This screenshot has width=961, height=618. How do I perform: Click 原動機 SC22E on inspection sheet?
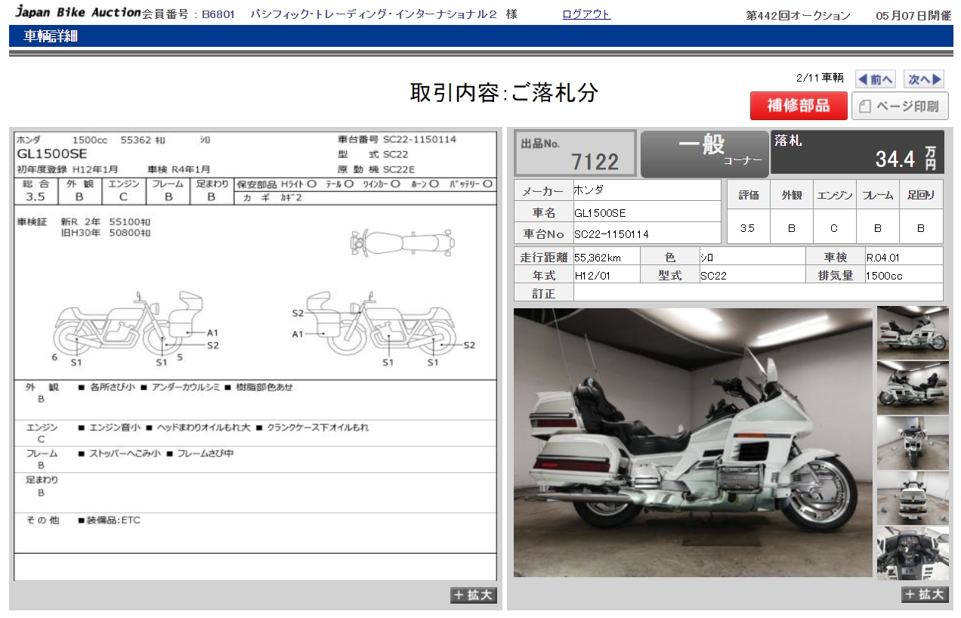click(376, 169)
